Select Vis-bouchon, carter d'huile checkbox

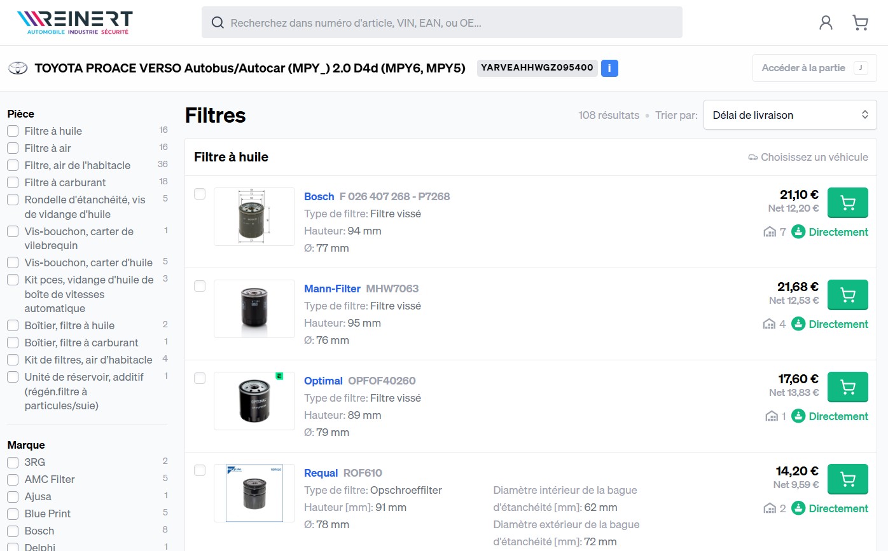tap(13, 262)
